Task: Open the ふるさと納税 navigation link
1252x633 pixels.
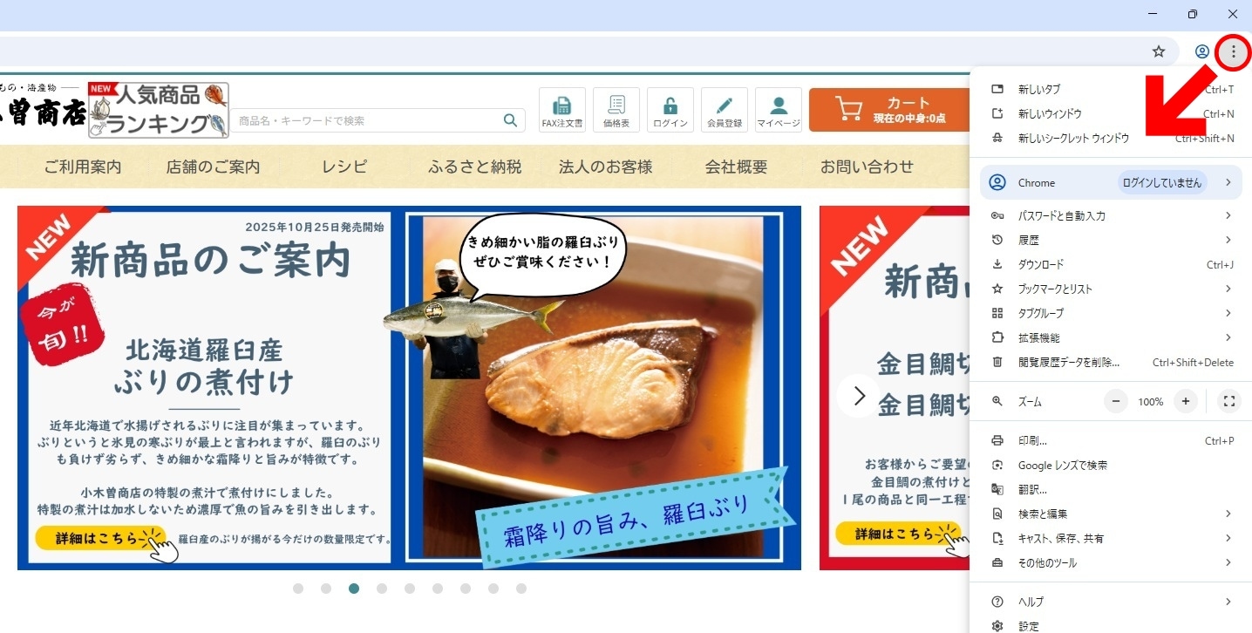Action: point(474,167)
